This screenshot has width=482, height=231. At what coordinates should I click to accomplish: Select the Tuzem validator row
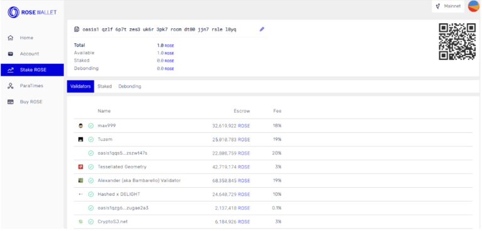pyautogui.click(x=273, y=140)
